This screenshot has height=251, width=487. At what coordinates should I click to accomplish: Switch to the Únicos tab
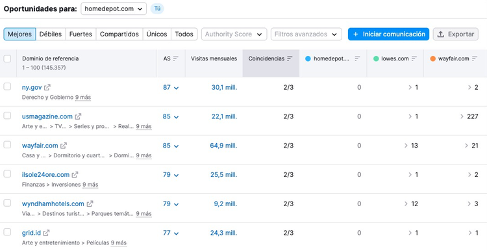157,34
